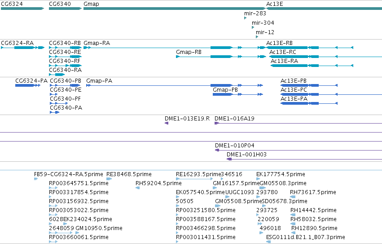Select protein Ac13E-PC

(x=294, y=90)
